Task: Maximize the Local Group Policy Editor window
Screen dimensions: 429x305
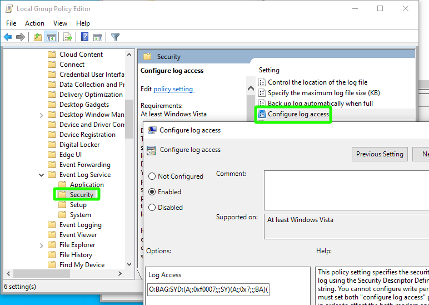Action: pyautogui.click(x=380, y=8)
